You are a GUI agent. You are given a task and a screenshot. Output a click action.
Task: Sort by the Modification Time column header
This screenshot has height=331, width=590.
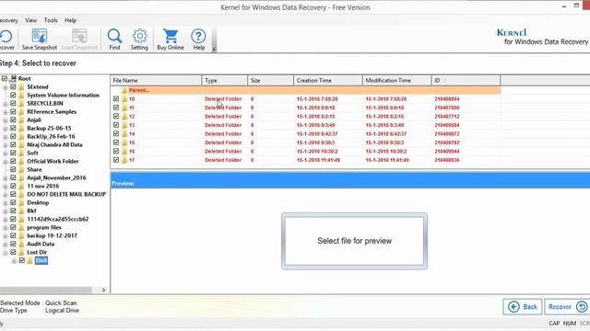coord(397,80)
